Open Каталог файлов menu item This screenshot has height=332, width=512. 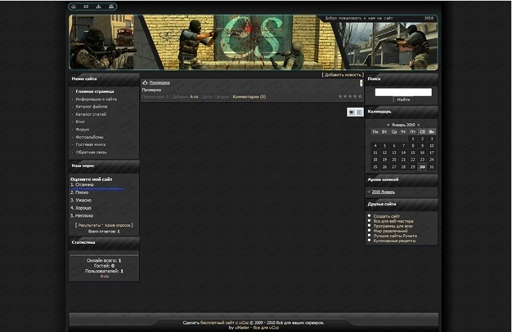[92, 107]
